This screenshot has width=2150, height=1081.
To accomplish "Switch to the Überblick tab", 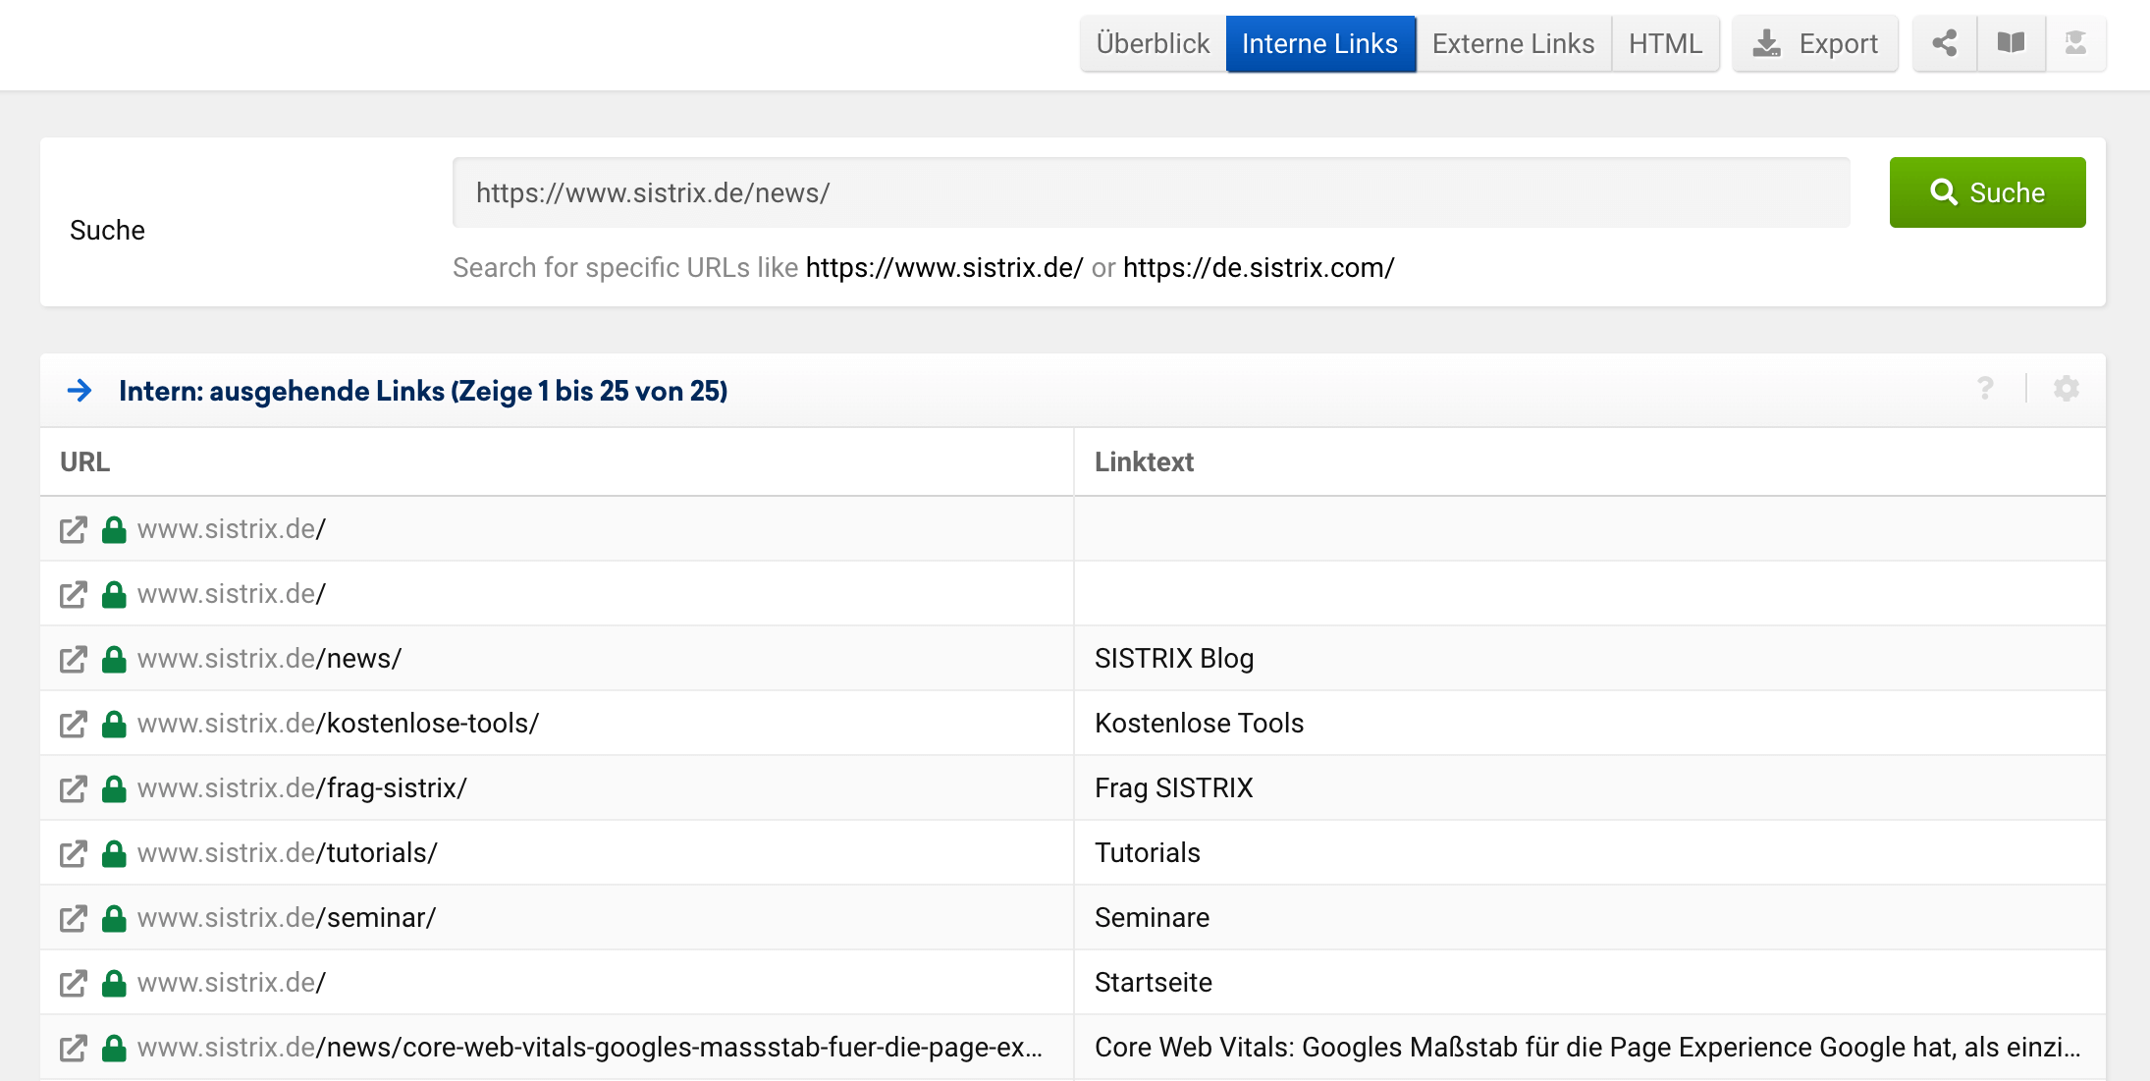I will click(1153, 43).
